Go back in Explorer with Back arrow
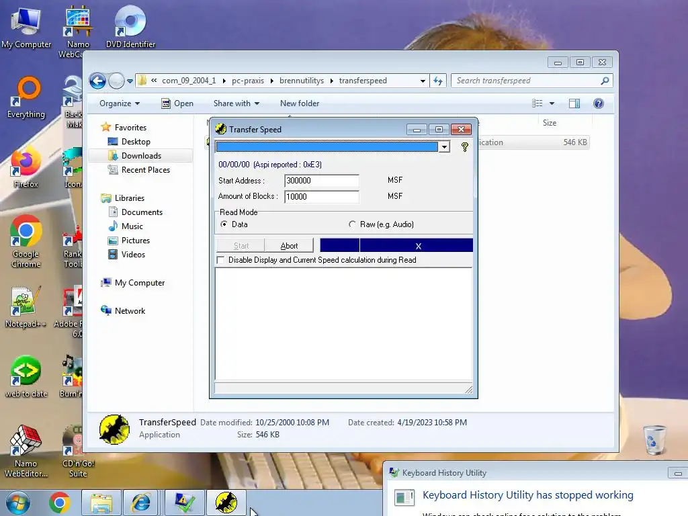The height and width of the screenshot is (516, 688). pos(98,81)
